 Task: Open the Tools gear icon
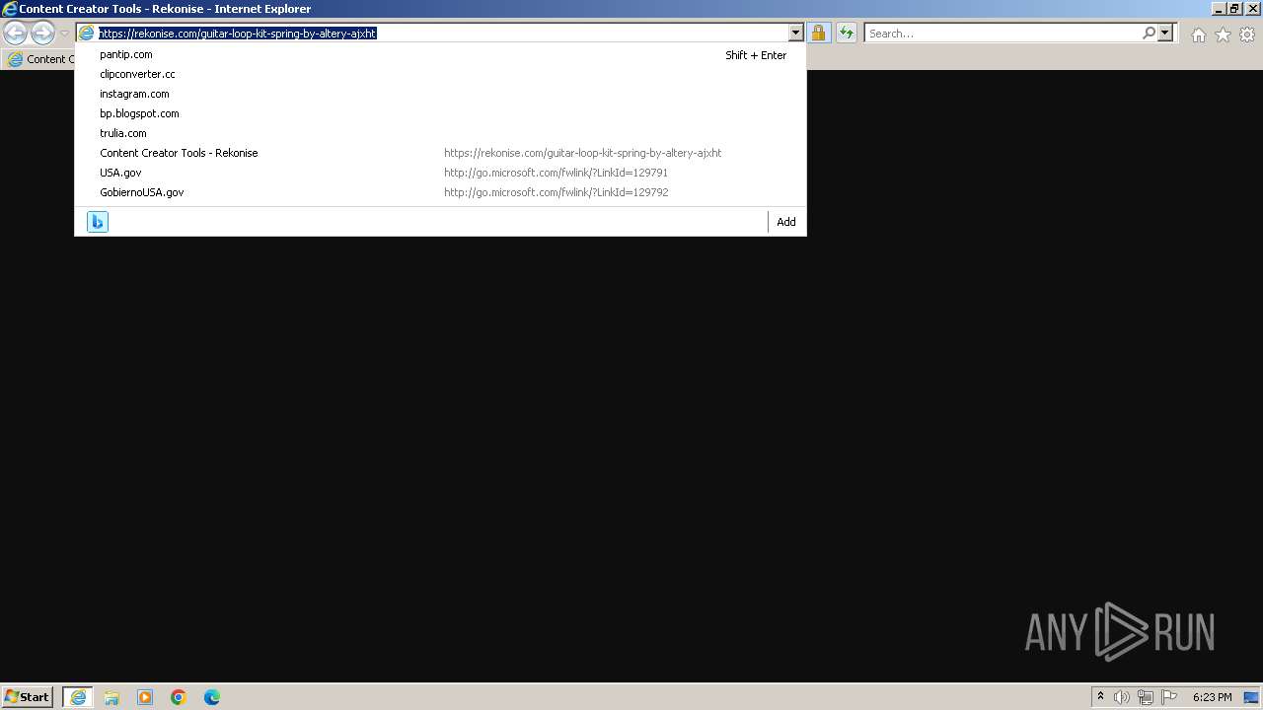click(1247, 35)
